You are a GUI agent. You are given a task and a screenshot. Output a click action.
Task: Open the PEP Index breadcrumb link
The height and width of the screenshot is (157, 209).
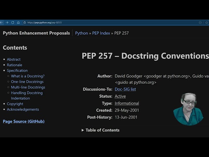tap(101, 33)
